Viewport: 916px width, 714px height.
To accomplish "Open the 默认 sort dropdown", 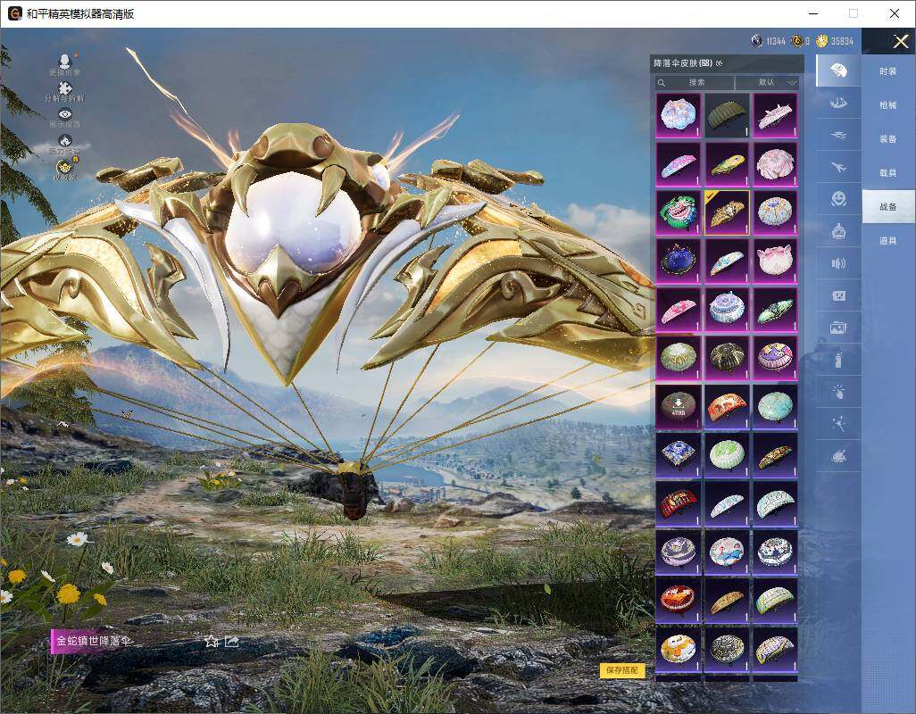I will pos(766,82).
